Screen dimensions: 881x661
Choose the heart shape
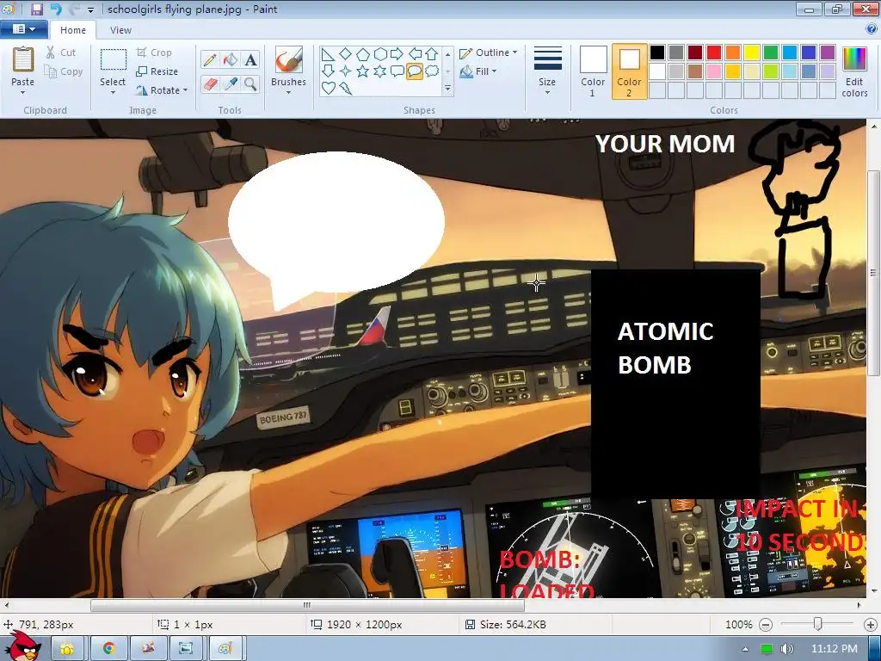[328, 88]
